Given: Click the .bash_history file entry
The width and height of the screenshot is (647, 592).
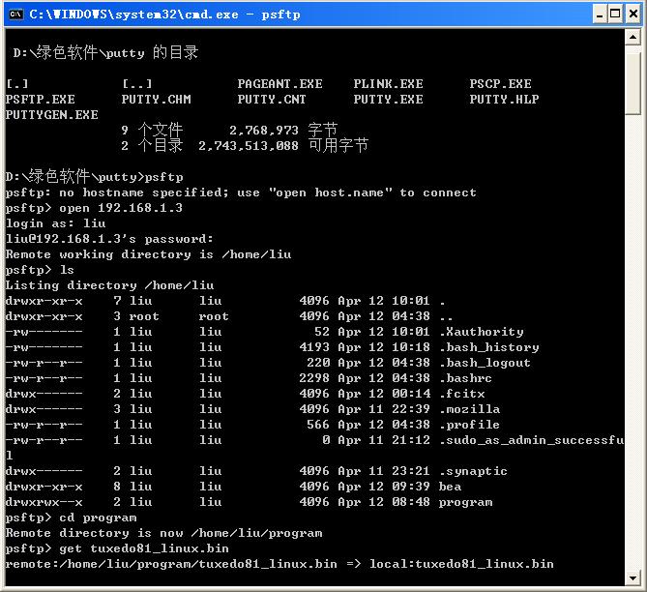Looking at the screenshot, I should point(488,347).
